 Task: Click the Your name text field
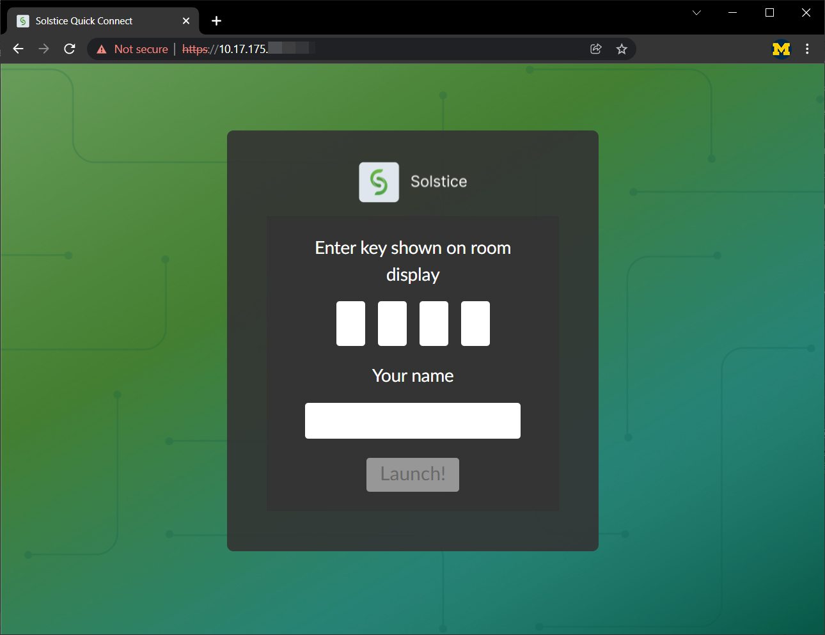(x=412, y=421)
